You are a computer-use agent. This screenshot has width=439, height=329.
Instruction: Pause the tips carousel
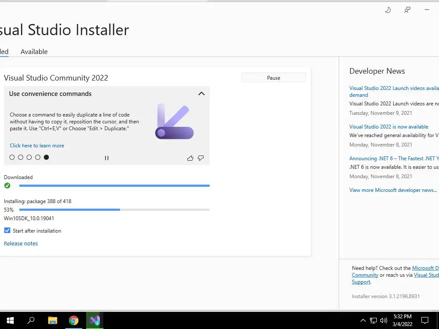(x=107, y=158)
